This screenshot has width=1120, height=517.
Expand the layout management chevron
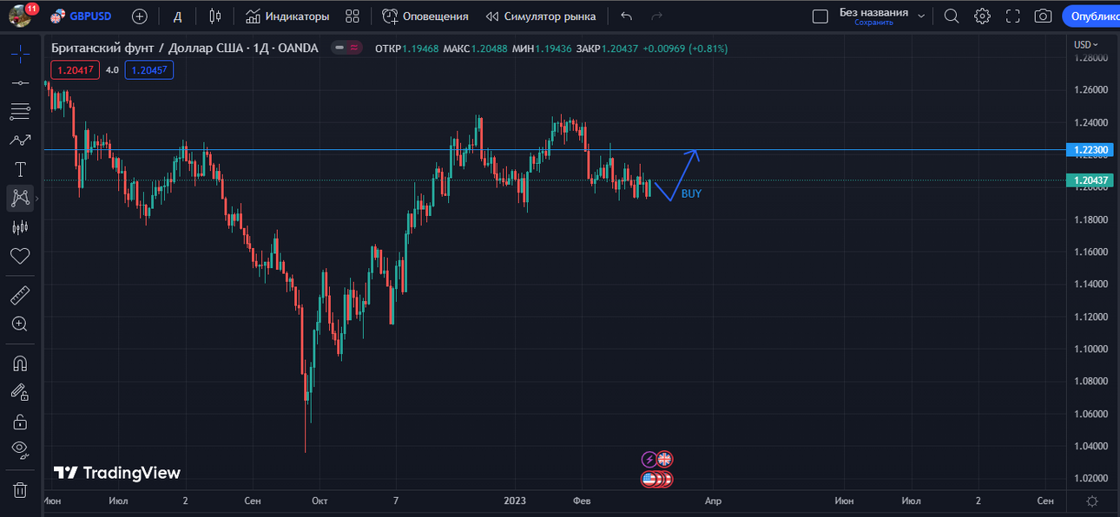921,16
